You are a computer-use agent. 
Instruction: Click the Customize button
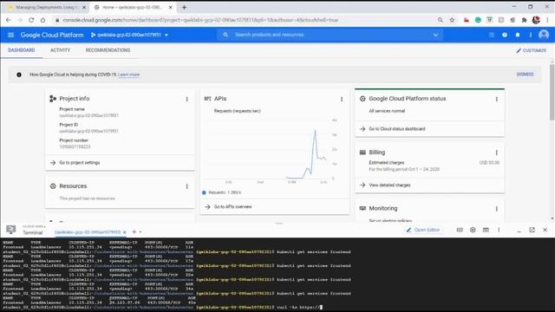tap(531, 50)
